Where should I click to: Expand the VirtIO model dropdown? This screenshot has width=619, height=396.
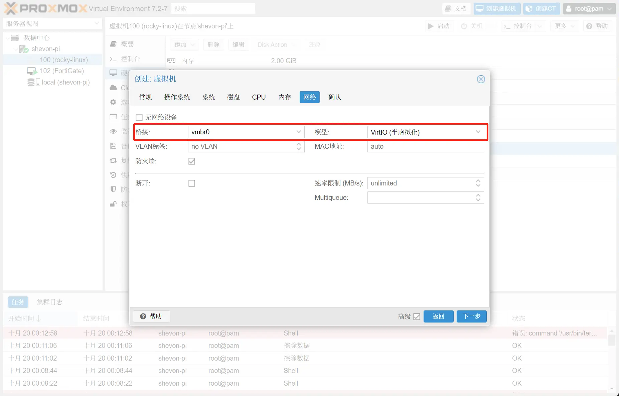click(478, 132)
